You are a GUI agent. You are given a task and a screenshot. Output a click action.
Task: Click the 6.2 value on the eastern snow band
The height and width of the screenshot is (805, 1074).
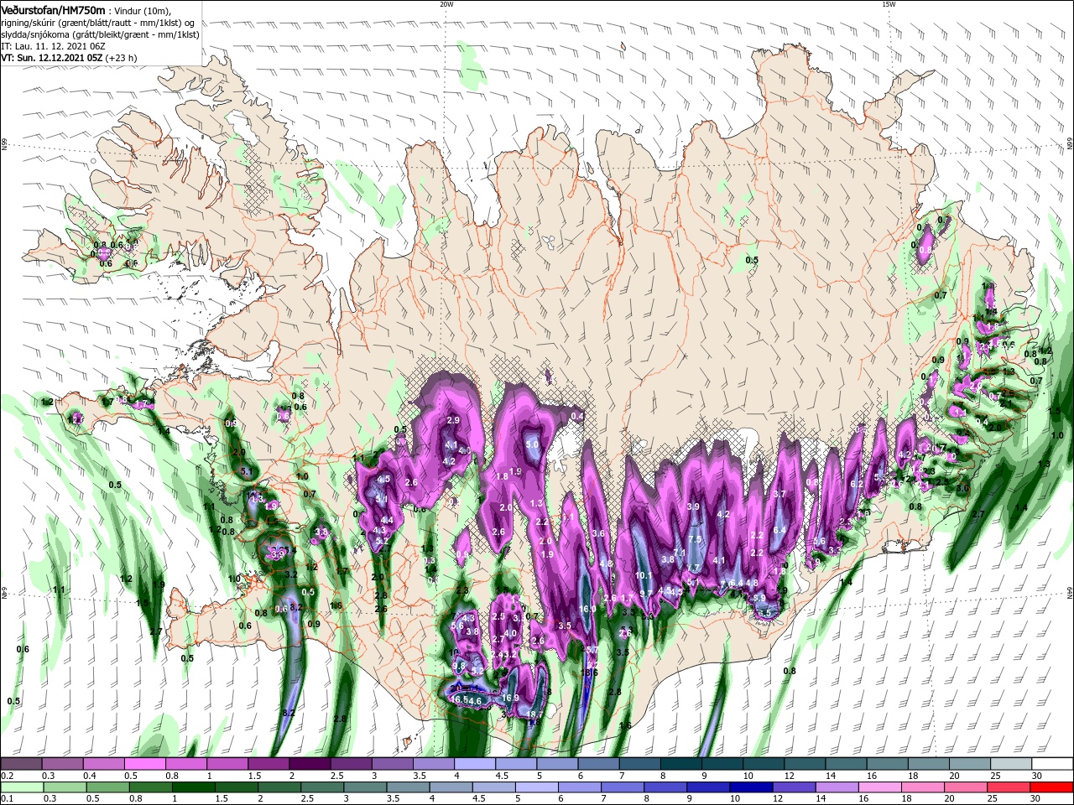(857, 484)
